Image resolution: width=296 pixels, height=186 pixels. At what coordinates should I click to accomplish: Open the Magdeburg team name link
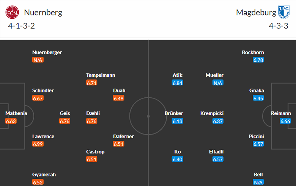click(256, 13)
